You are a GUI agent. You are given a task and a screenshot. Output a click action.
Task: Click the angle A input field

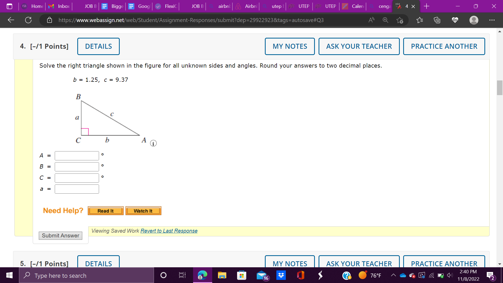tap(77, 156)
